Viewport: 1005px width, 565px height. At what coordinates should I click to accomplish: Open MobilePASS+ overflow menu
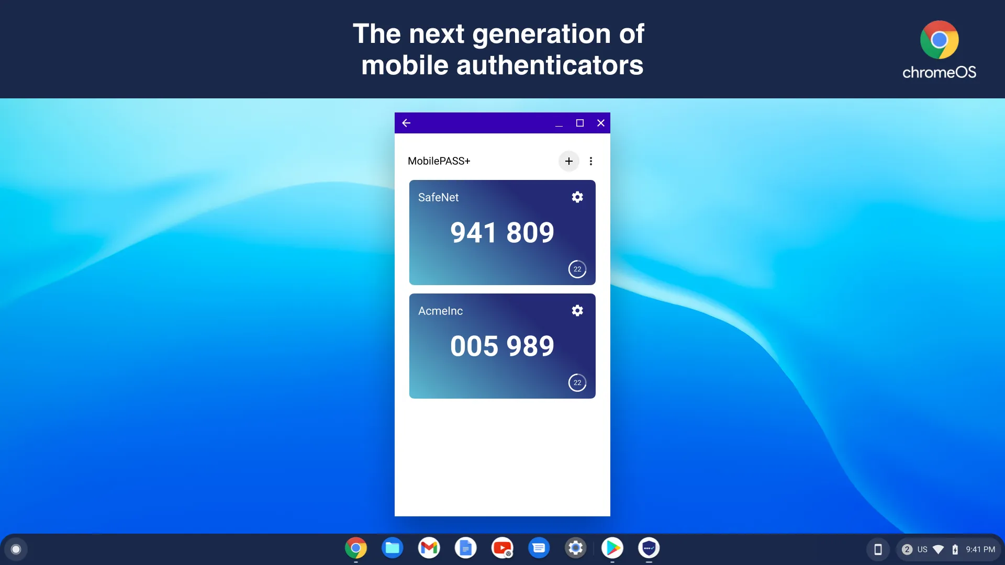pos(591,161)
